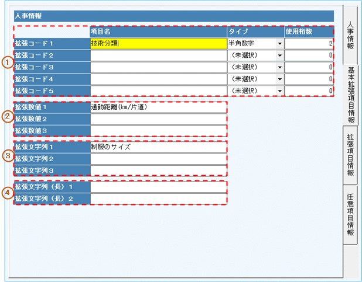The image size is (362, 282).
Task: Open the 拡張項目情報 tab
Action: tap(350, 155)
